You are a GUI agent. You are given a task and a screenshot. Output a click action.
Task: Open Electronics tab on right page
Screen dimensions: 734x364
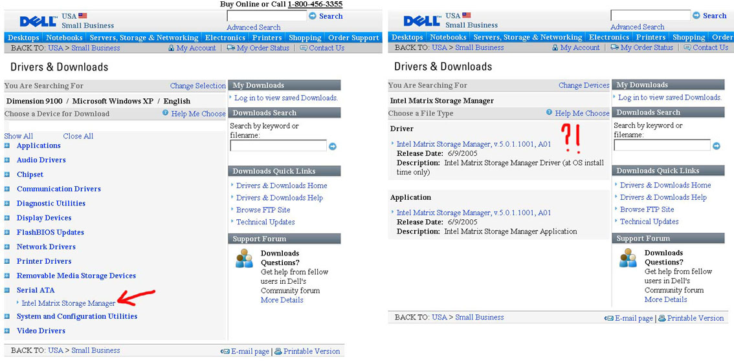tap(609, 37)
